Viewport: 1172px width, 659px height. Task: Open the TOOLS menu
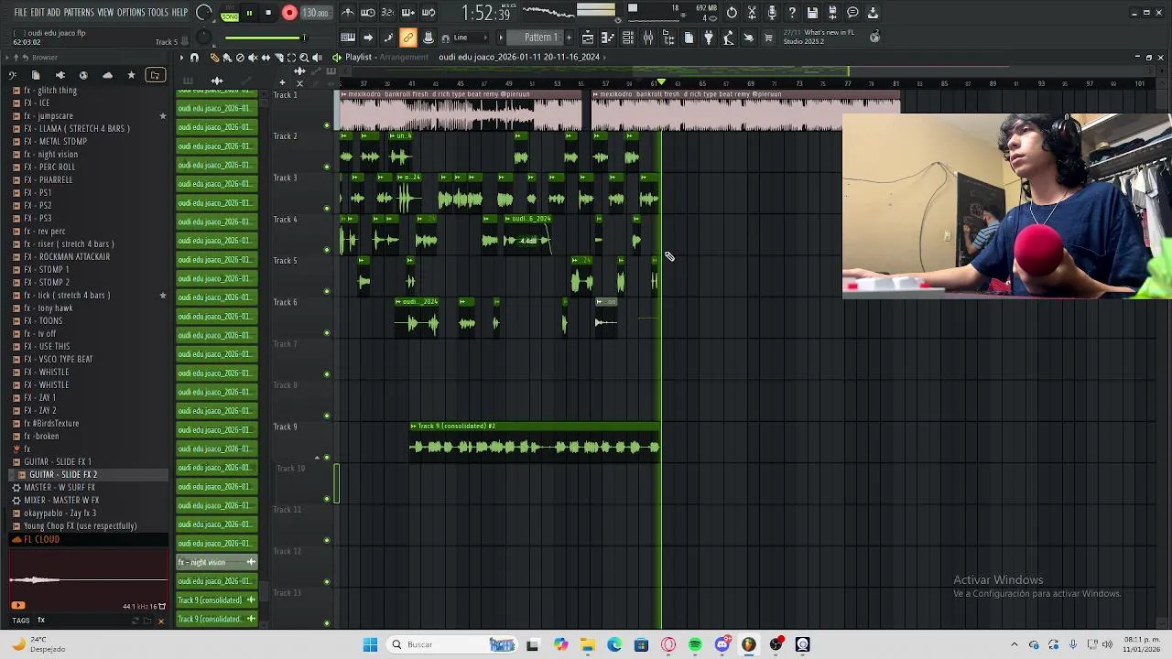(157, 13)
